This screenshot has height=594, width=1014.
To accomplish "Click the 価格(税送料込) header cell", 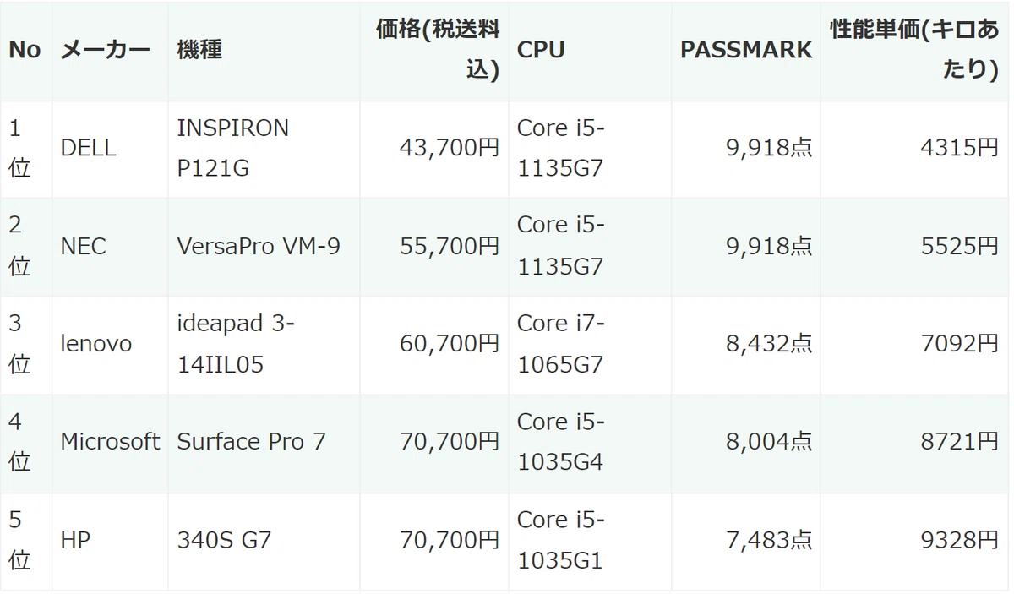I will [434, 50].
